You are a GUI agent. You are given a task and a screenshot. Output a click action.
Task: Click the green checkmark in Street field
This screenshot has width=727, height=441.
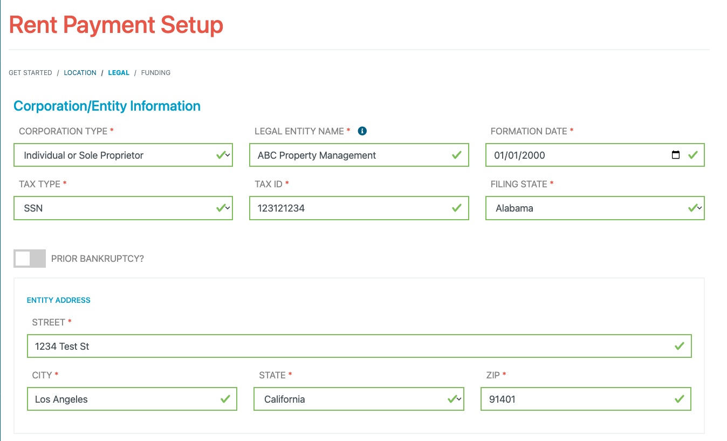tap(679, 346)
